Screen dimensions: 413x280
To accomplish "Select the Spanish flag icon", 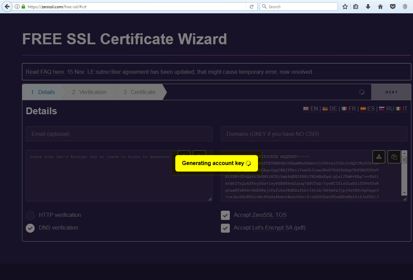I will [x=363, y=109].
